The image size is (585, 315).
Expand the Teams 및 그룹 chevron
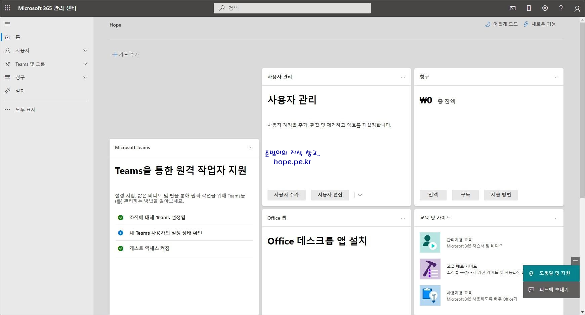[85, 64]
